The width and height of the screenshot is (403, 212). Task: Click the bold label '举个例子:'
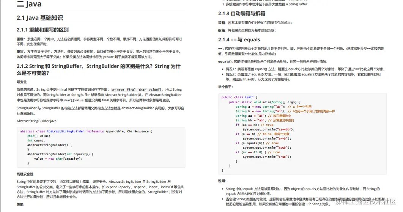point(225,87)
